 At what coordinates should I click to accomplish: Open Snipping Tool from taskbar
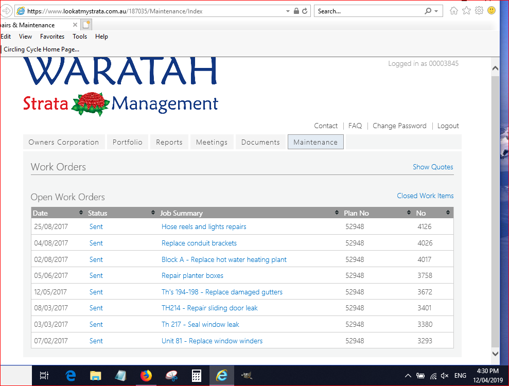(x=171, y=376)
